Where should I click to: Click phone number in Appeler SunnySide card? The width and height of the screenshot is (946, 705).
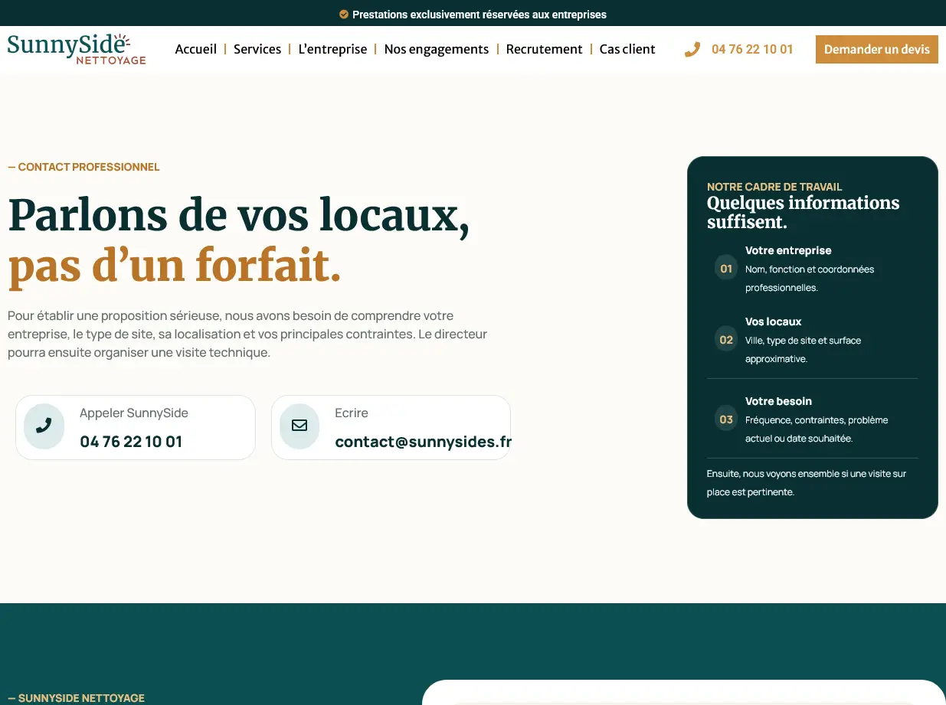click(x=131, y=442)
